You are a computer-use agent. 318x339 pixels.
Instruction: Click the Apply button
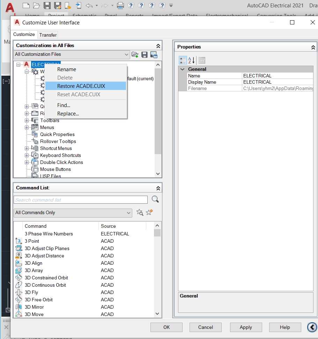click(x=246, y=327)
